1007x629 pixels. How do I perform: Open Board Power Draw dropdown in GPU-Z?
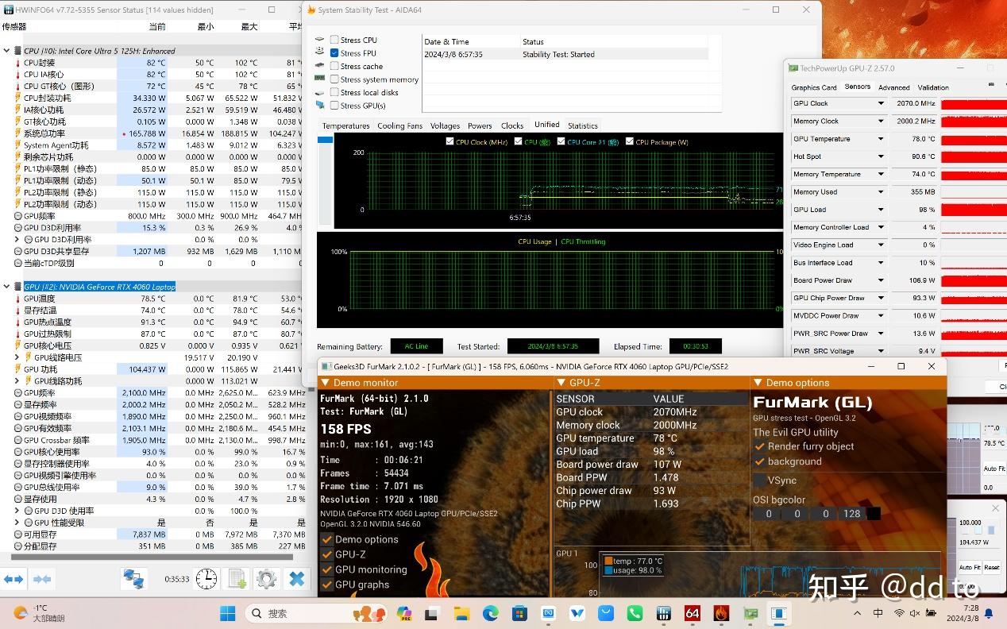click(x=880, y=280)
